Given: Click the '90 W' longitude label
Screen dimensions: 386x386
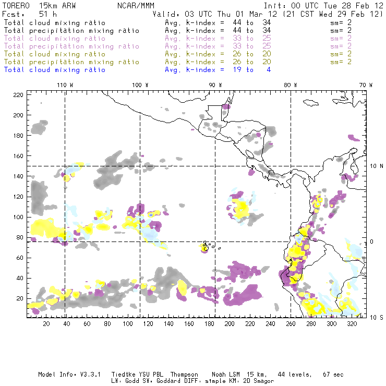Looking at the screenshot, I should (215, 85).
